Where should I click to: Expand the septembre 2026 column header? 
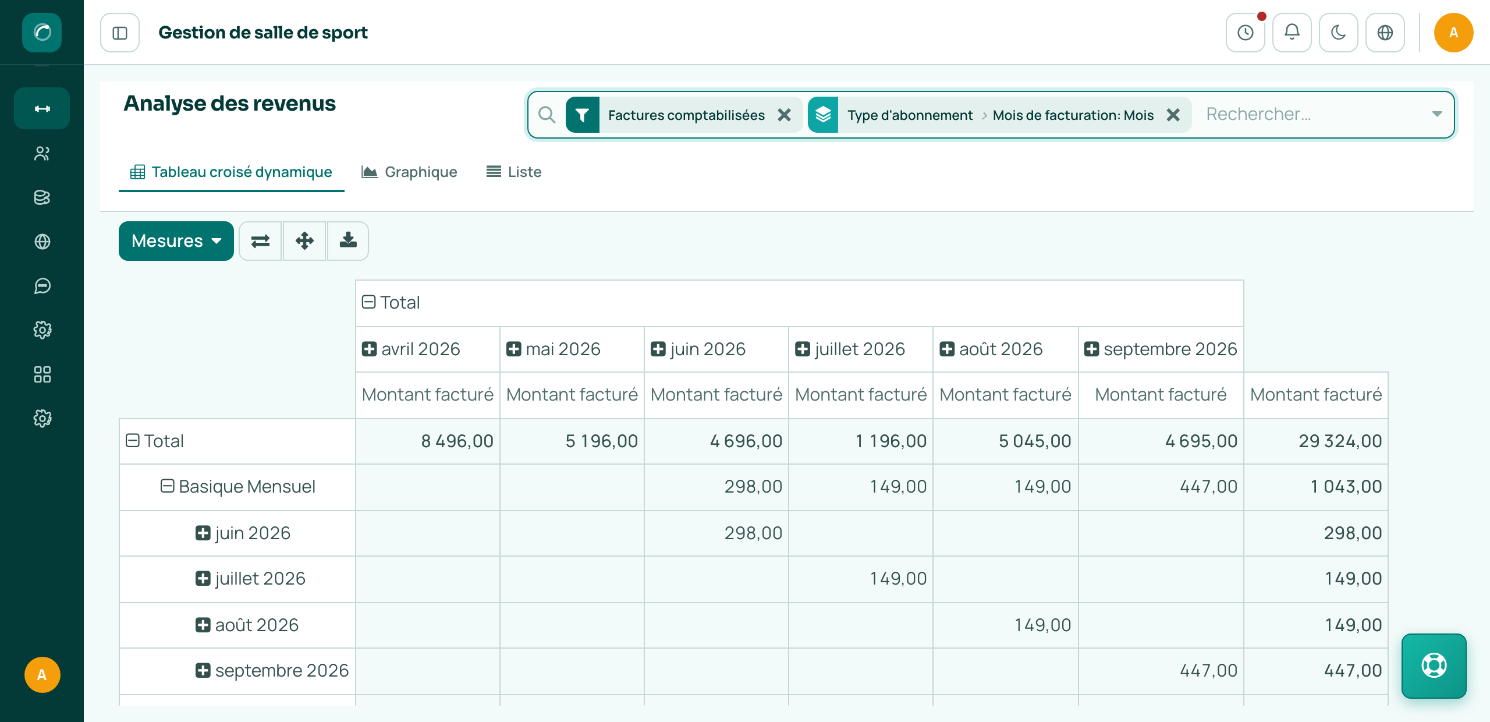click(1091, 349)
